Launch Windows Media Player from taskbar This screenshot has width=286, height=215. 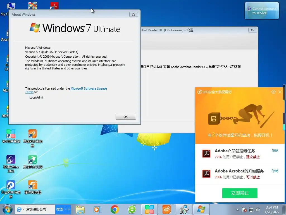point(97,209)
